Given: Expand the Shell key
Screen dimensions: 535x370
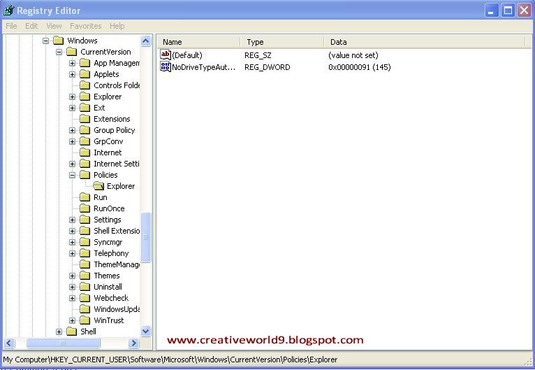Looking at the screenshot, I should pos(59,332).
